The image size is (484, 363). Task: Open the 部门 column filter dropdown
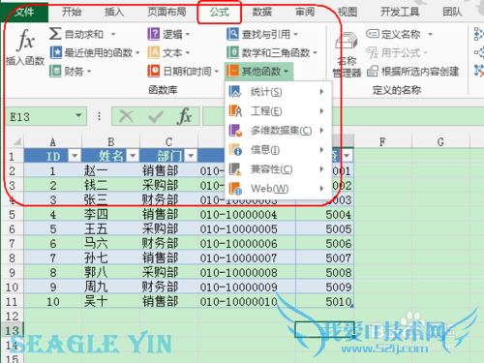[191, 156]
